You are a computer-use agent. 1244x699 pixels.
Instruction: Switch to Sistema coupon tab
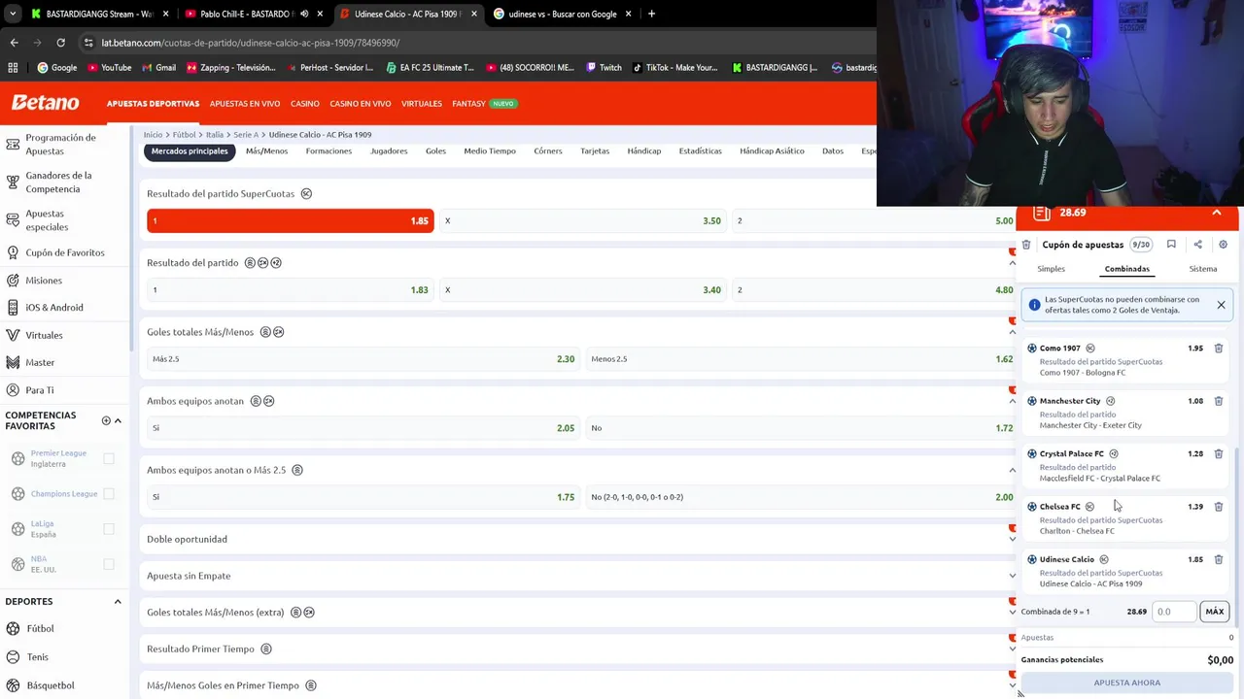[1202, 269]
